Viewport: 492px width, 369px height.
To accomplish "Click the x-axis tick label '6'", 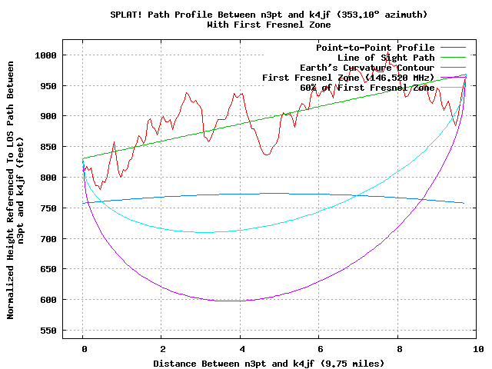I will pyautogui.click(x=320, y=349).
